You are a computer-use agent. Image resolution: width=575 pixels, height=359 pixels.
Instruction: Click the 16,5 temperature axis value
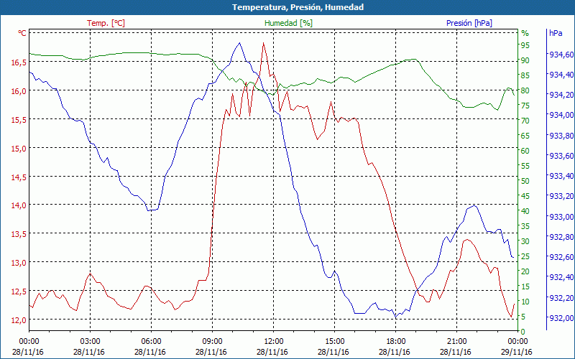tap(19, 62)
